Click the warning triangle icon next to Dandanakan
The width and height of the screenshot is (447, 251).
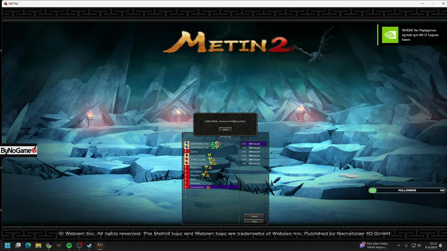coord(208,187)
